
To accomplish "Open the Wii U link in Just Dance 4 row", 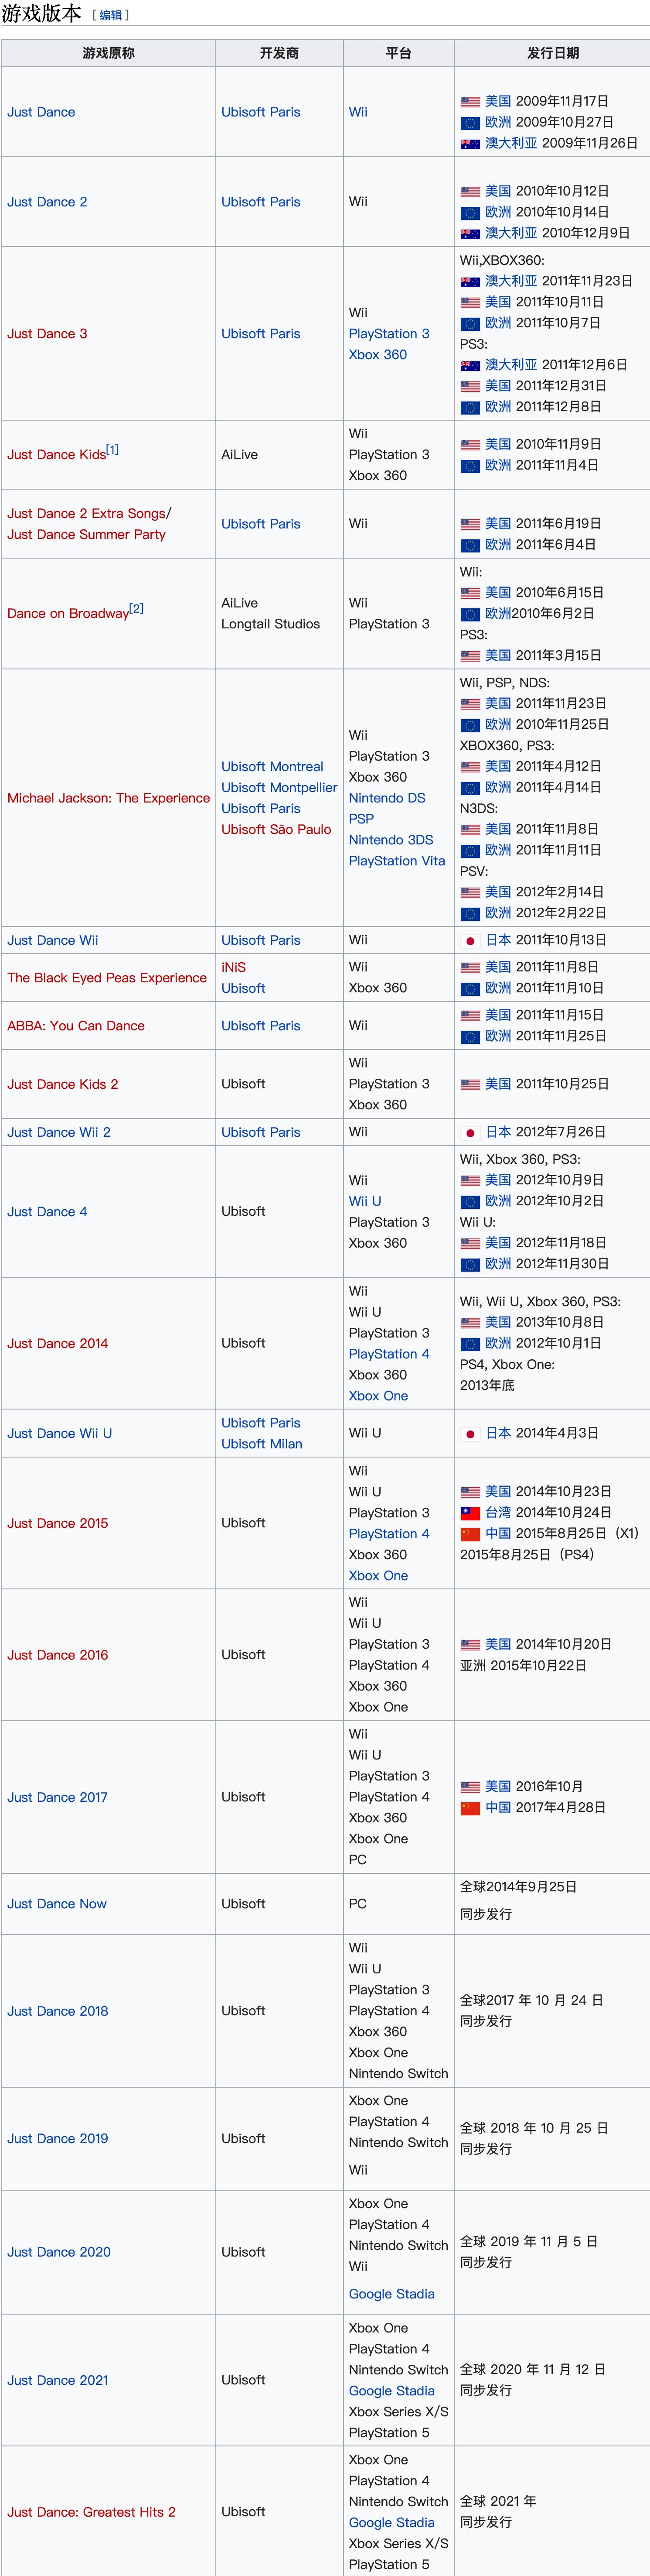I will pos(365,1201).
